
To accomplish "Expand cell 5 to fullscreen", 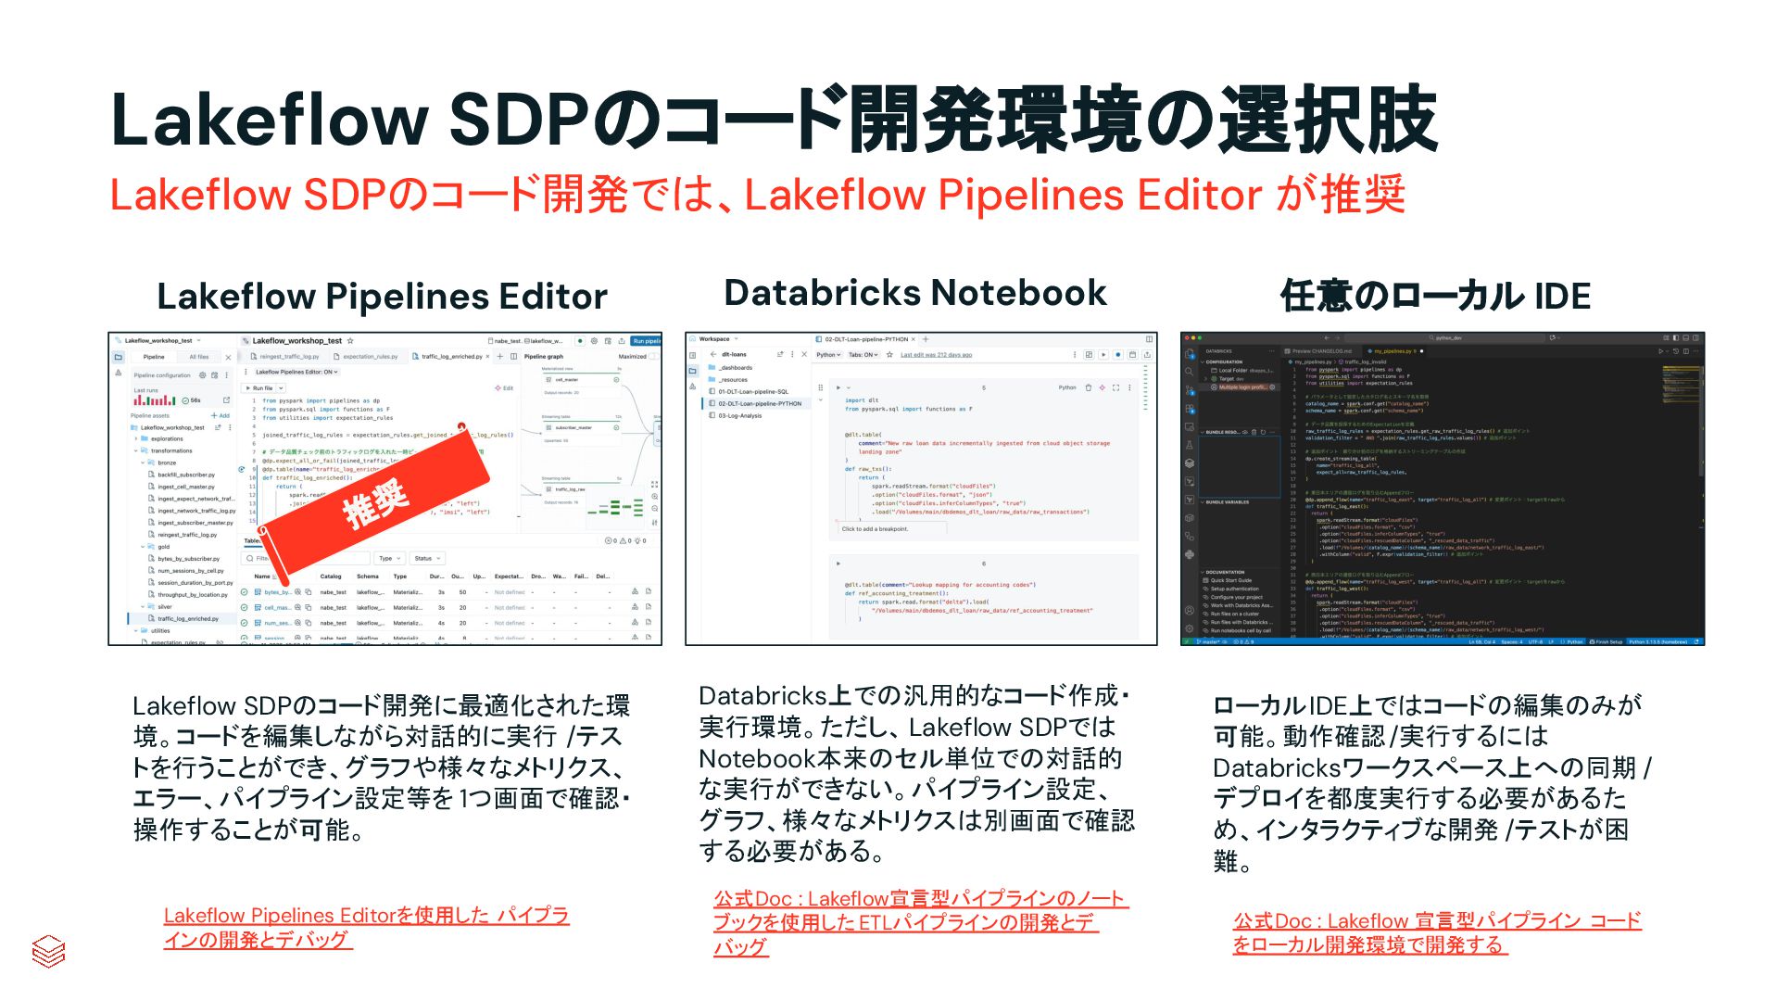I will click(1116, 387).
